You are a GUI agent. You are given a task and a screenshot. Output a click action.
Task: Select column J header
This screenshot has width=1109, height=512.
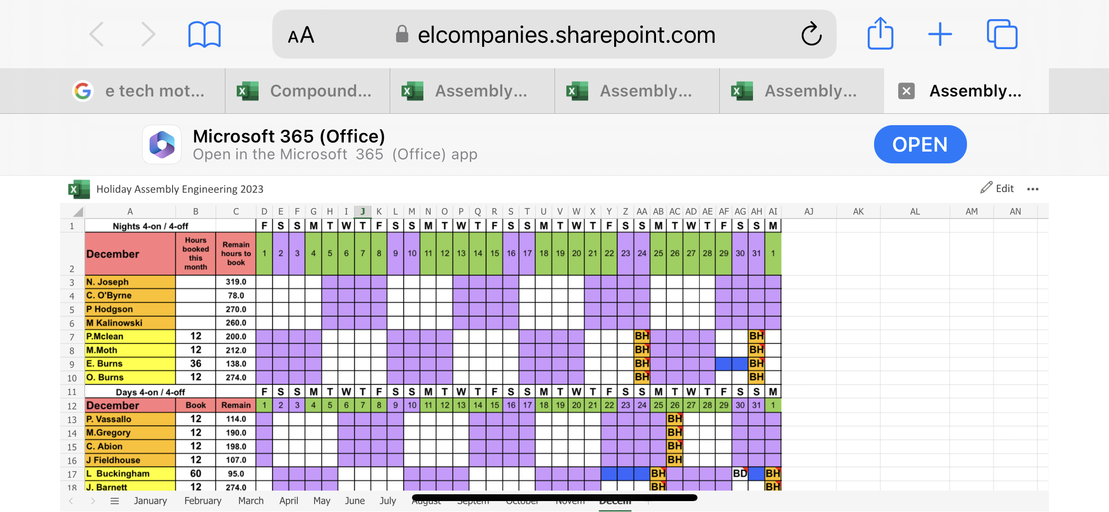(x=362, y=212)
